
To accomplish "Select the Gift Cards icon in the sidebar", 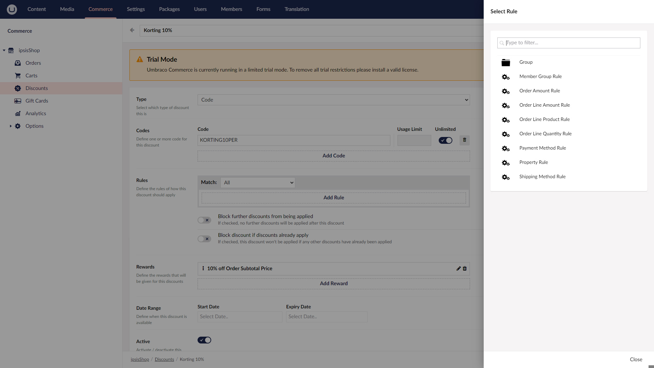I will point(18,101).
